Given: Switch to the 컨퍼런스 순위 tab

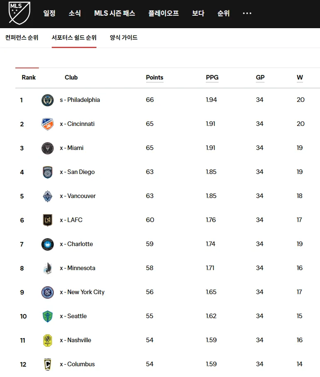Looking at the screenshot, I should coord(21,37).
